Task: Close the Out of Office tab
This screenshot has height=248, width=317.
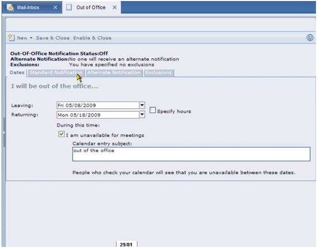Action: coord(115,7)
